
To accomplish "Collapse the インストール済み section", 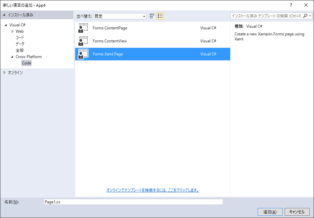I will coord(4,15).
